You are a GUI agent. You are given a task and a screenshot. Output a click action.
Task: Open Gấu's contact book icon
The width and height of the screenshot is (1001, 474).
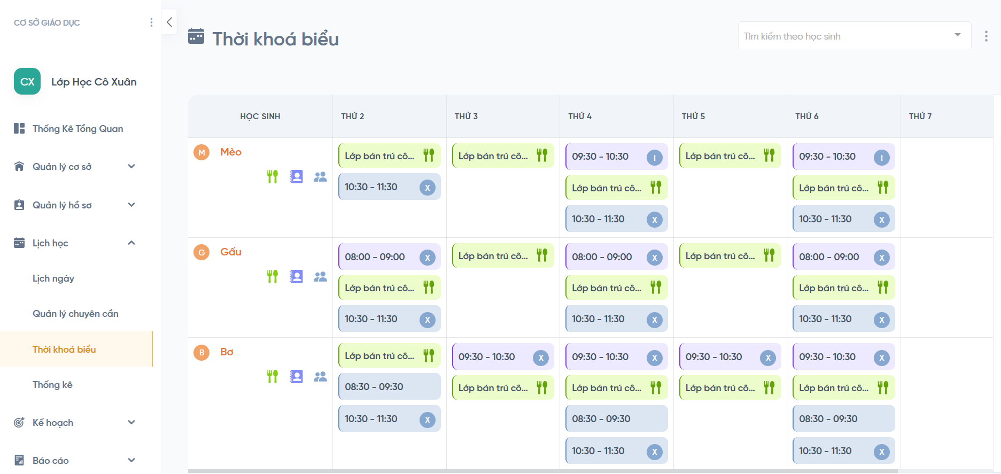coord(296,276)
